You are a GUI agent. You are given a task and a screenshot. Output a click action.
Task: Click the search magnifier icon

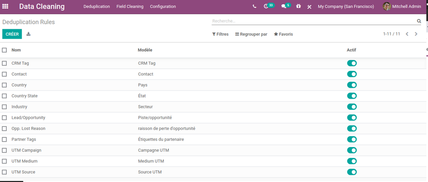tap(419, 21)
